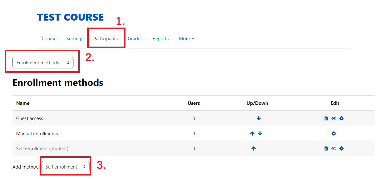Click the Self enrollment (Student) row name
The height and width of the screenshot is (179, 386).
coord(42,149)
